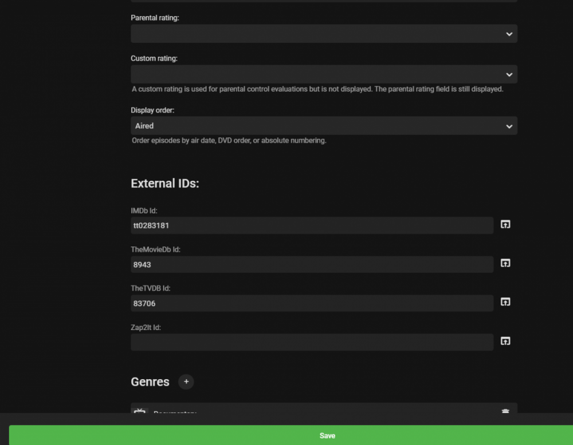Open the Display order dropdown showing Aired
573x445 pixels.
tap(324, 125)
